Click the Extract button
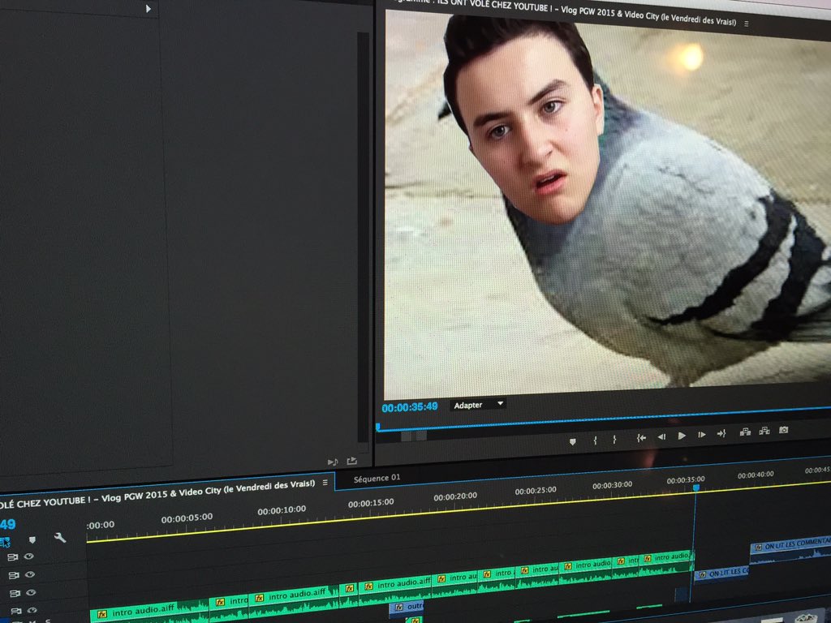The height and width of the screenshot is (623, 831). tap(764, 431)
